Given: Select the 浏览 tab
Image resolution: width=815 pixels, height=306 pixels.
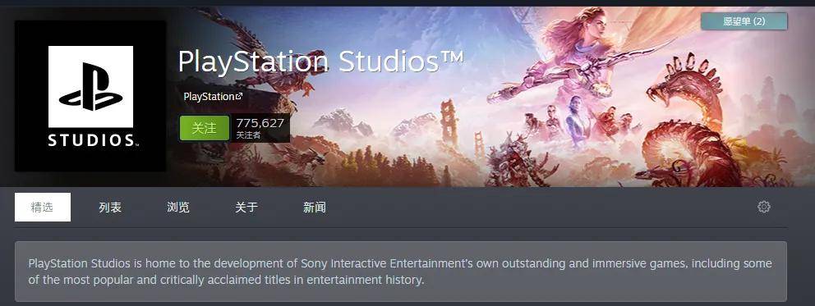Looking at the screenshot, I should coord(178,208).
